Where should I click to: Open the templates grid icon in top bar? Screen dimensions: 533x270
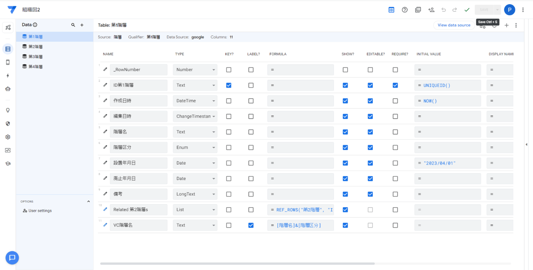tap(418, 10)
